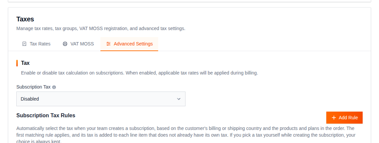Click the Add Rule button
379x143 pixels.
(x=344, y=118)
